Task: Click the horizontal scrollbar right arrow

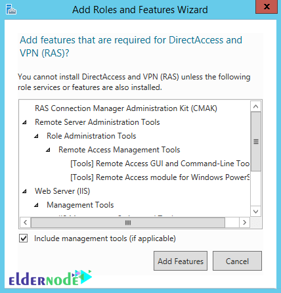Action: (244, 223)
